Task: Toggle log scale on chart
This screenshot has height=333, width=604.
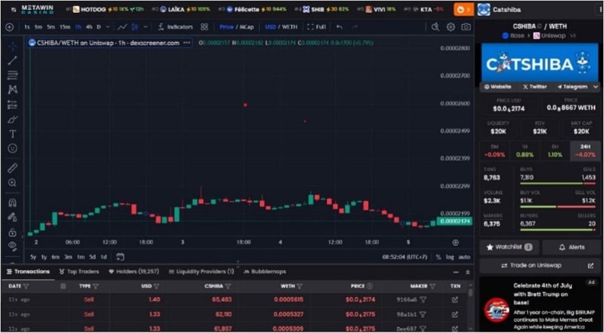Action: click(x=450, y=257)
